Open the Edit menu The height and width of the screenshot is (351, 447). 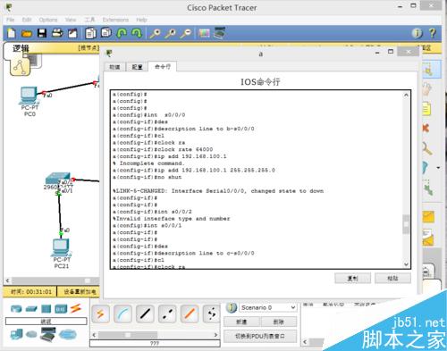click(27, 20)
